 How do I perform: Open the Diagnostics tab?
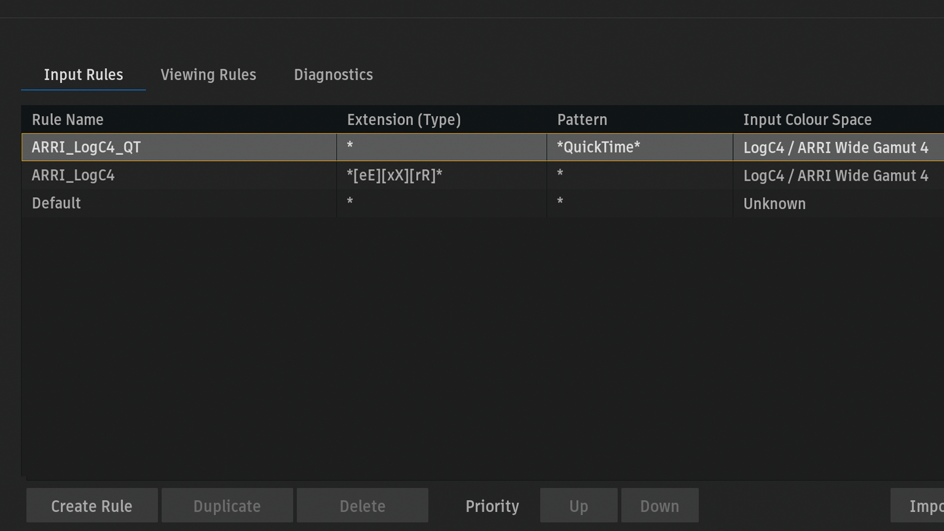pos(333,75)
